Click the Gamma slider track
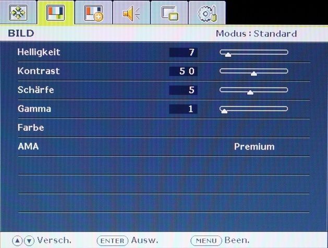The image size is (328, 248). tap(254, 109)
